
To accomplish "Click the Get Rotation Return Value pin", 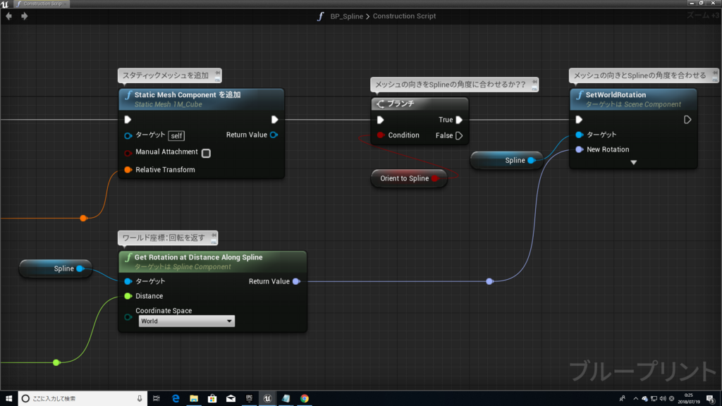I will click(x=297, y=281).
